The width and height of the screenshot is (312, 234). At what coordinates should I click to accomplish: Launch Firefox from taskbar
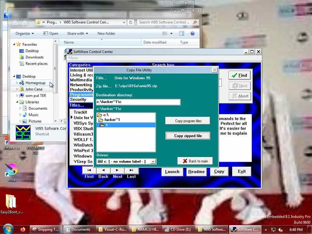[23, 229]
